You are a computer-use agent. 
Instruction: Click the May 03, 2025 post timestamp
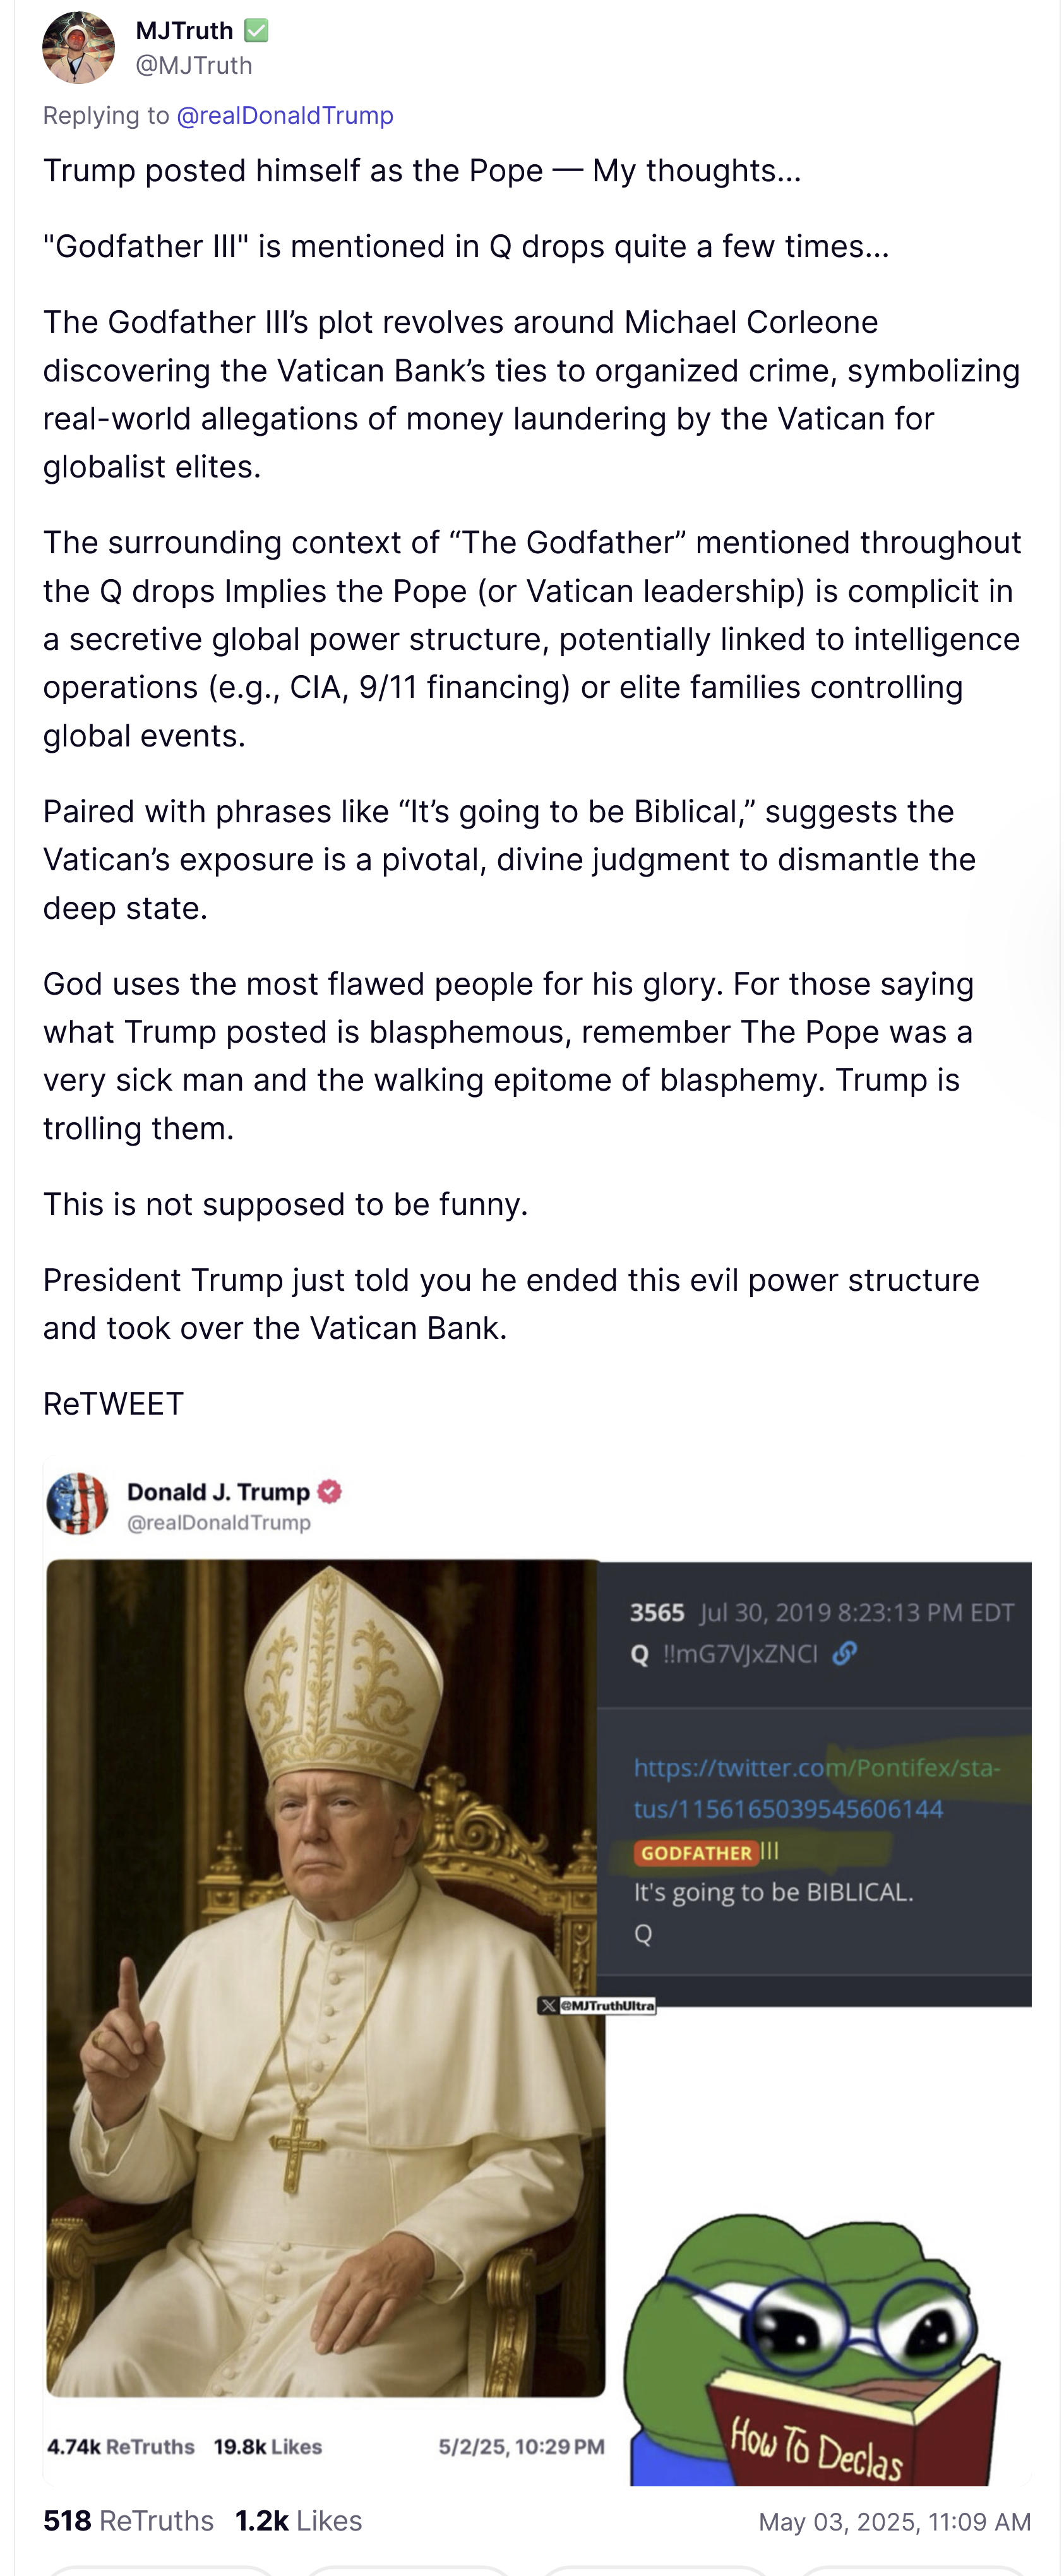click(x=894, y=2522)
